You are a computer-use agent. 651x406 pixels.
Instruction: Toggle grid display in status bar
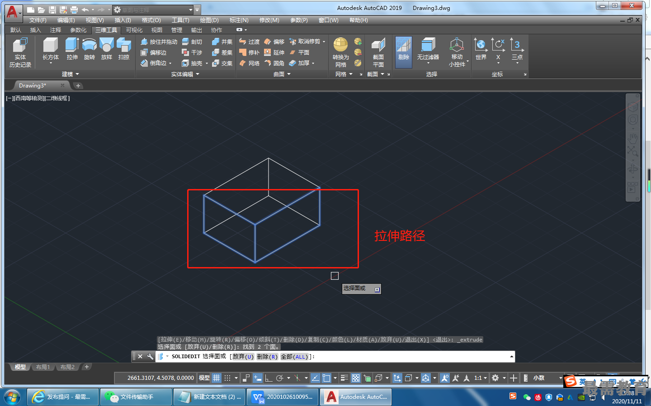coord(217,378)
